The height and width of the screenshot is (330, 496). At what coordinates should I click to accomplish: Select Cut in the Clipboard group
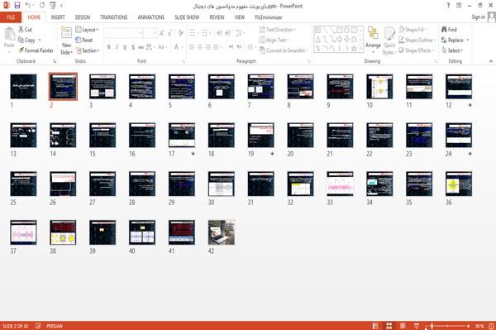coord(26,30)
